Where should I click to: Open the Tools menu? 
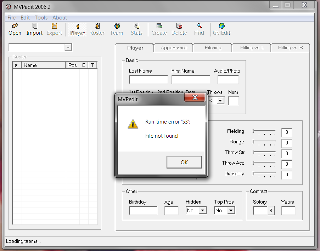coord(41,18)
